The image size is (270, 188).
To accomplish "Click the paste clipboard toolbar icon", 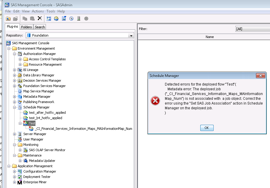I will pyautogui.click(x=32, y=18).
